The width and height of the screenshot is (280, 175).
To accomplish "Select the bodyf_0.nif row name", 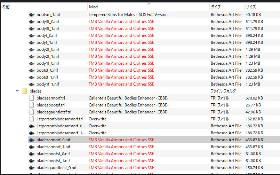I will [47, 35].
